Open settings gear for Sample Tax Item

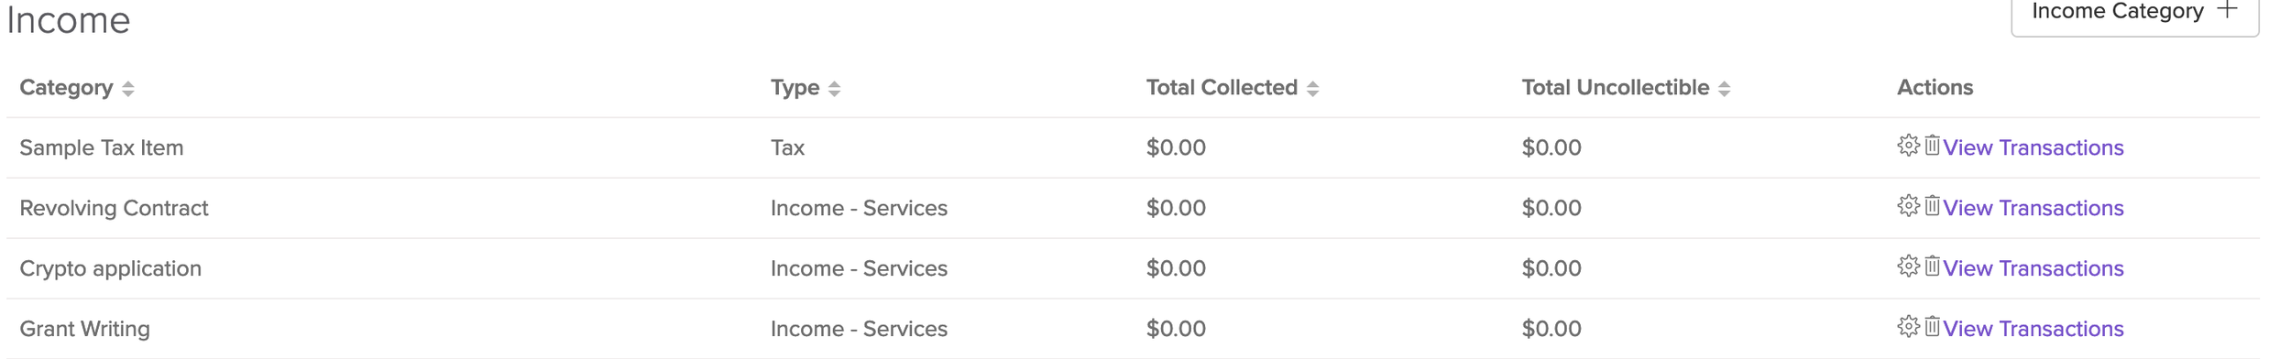1908,146
